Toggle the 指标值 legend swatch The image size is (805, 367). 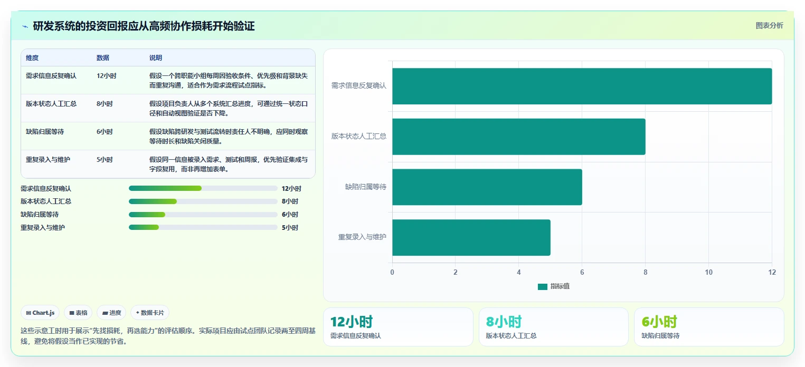click(x=543, y=286)
